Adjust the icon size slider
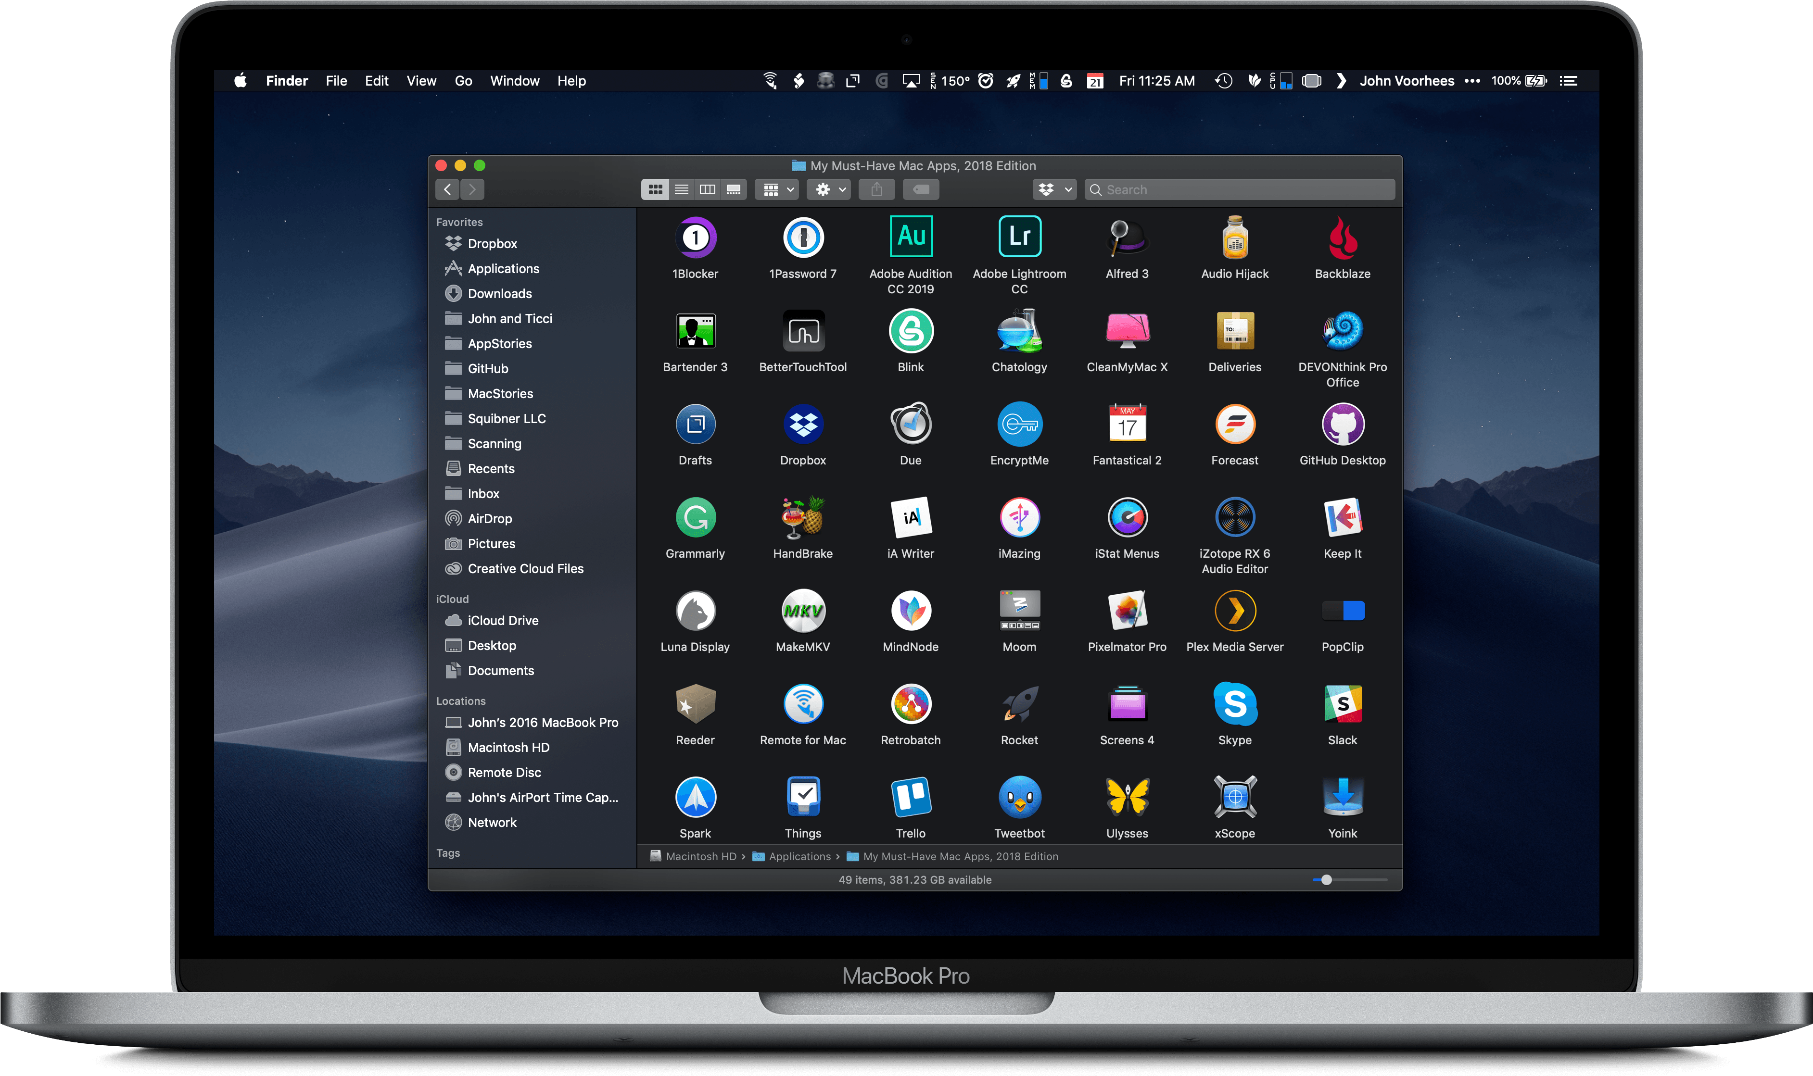 pos(1326,879)
